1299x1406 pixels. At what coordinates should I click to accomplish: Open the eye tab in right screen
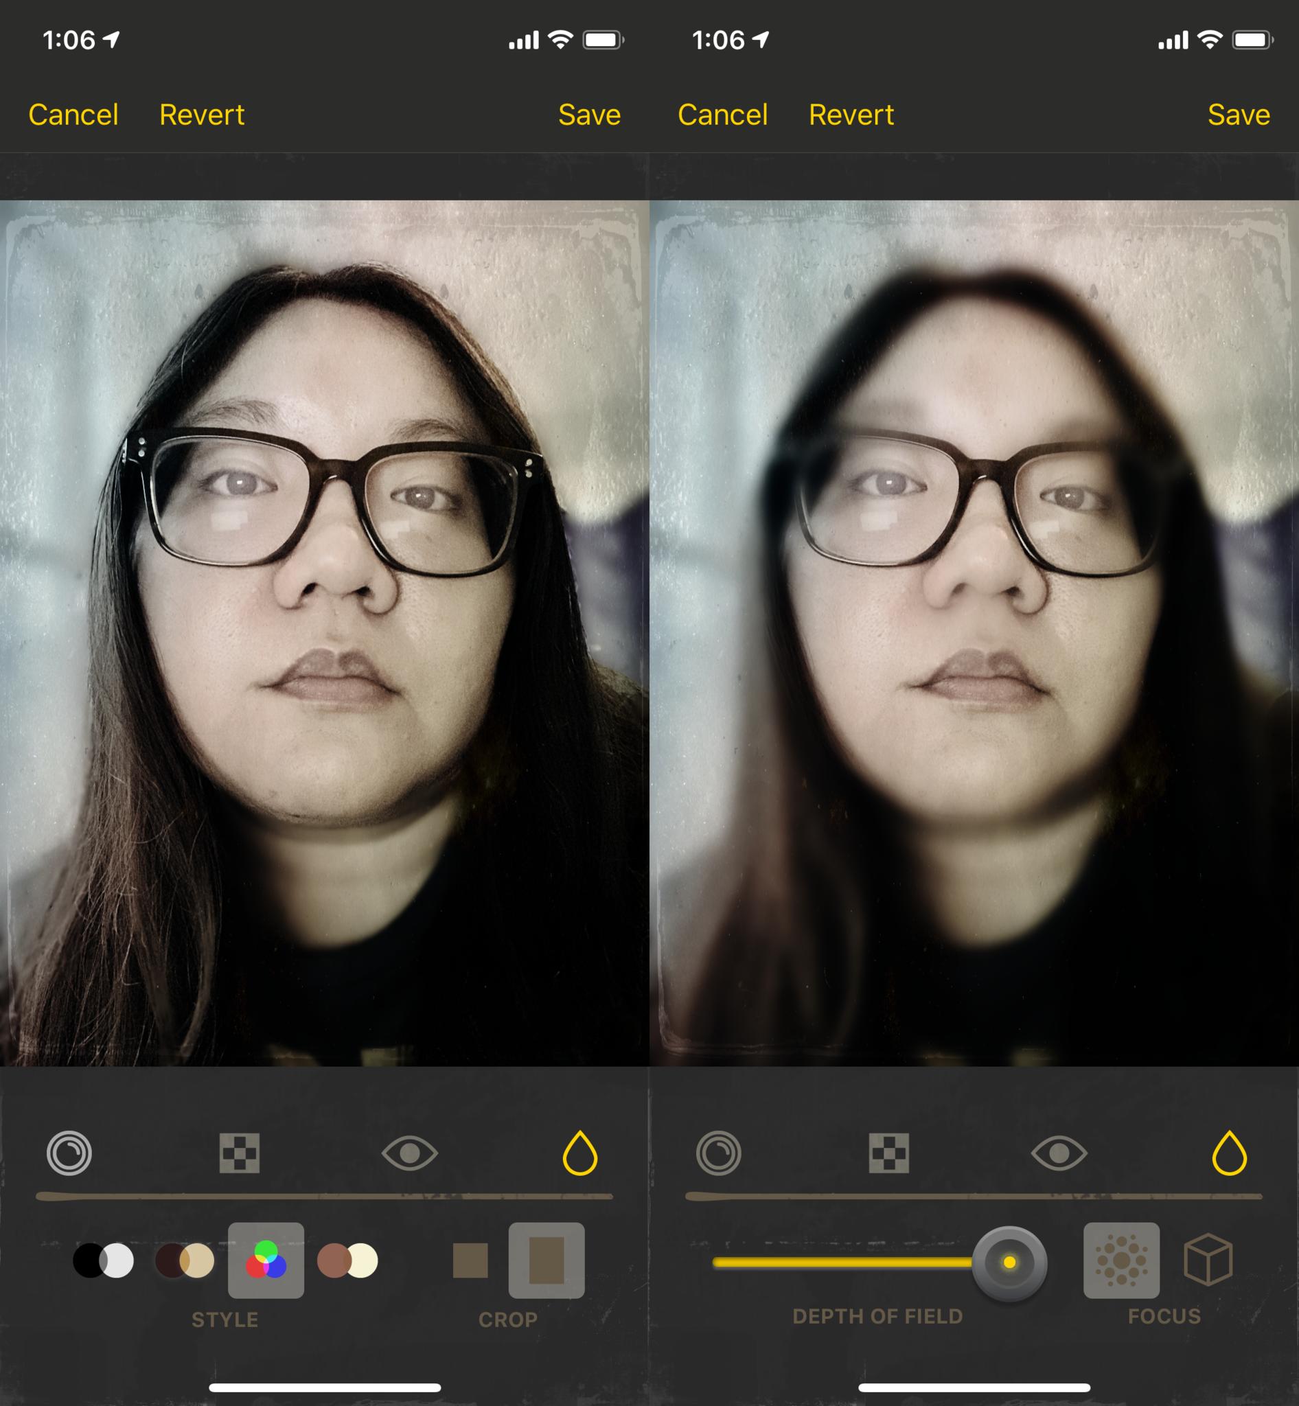1059,1153
